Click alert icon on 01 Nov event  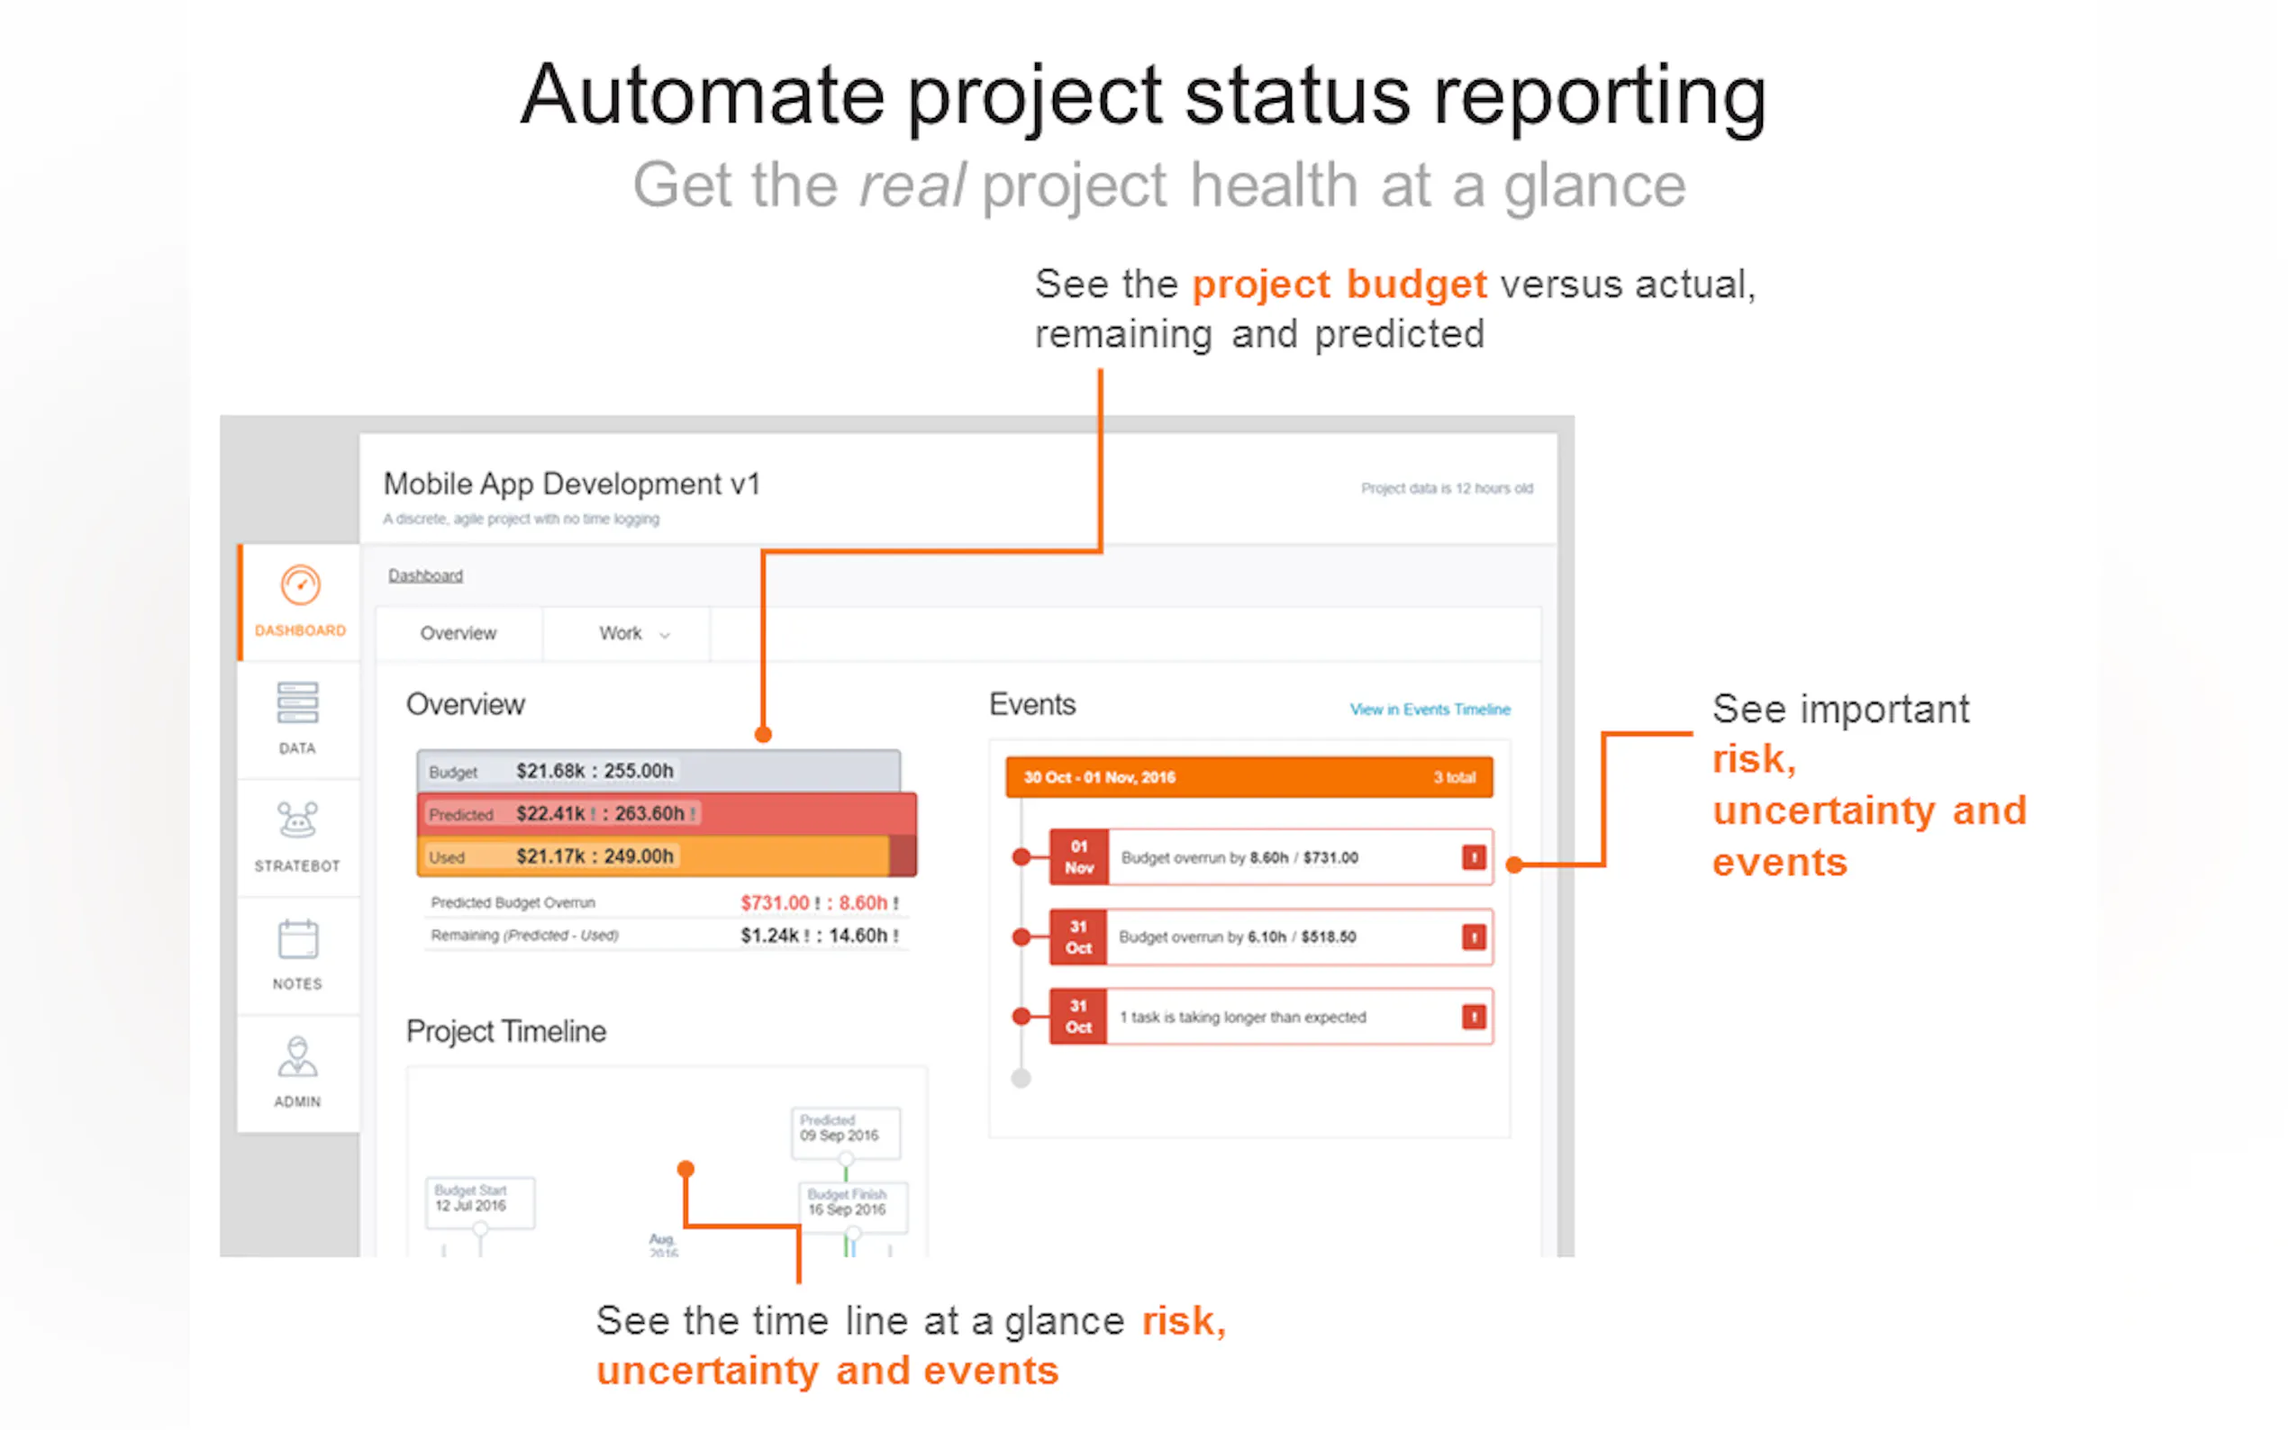pos(1473,857)
